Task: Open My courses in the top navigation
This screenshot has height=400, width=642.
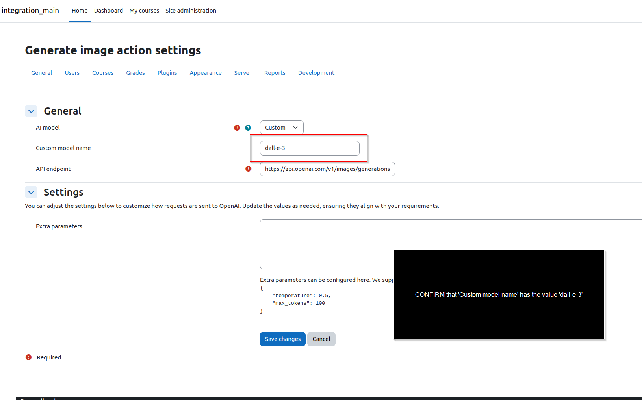Action: tap(144, 11)
